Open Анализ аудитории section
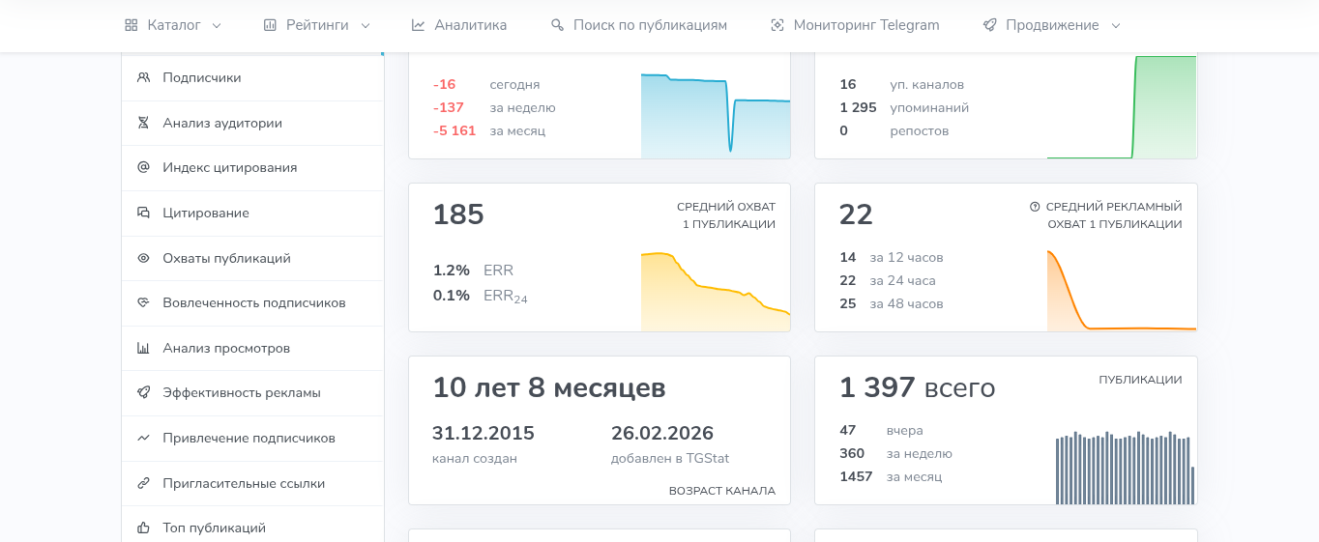The height and width of the screenshot is (542, 1319). pyautogui.click(x=252, y=123)
